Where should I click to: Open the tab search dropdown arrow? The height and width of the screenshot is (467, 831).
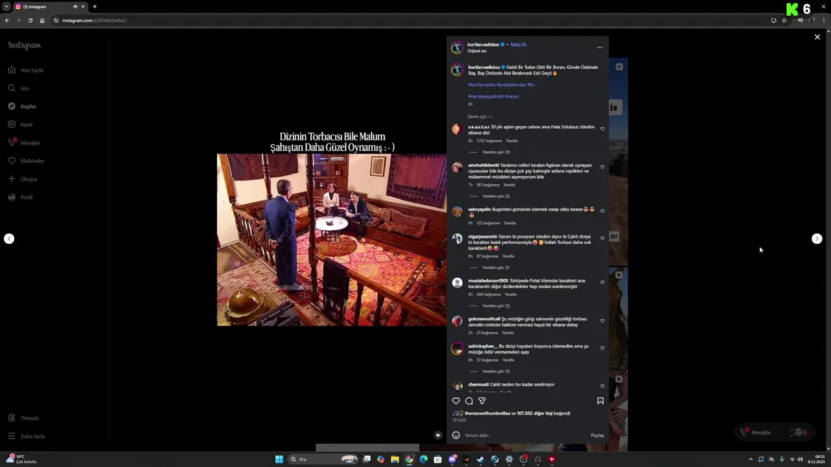pyautogui.click(x=6, y=6)
